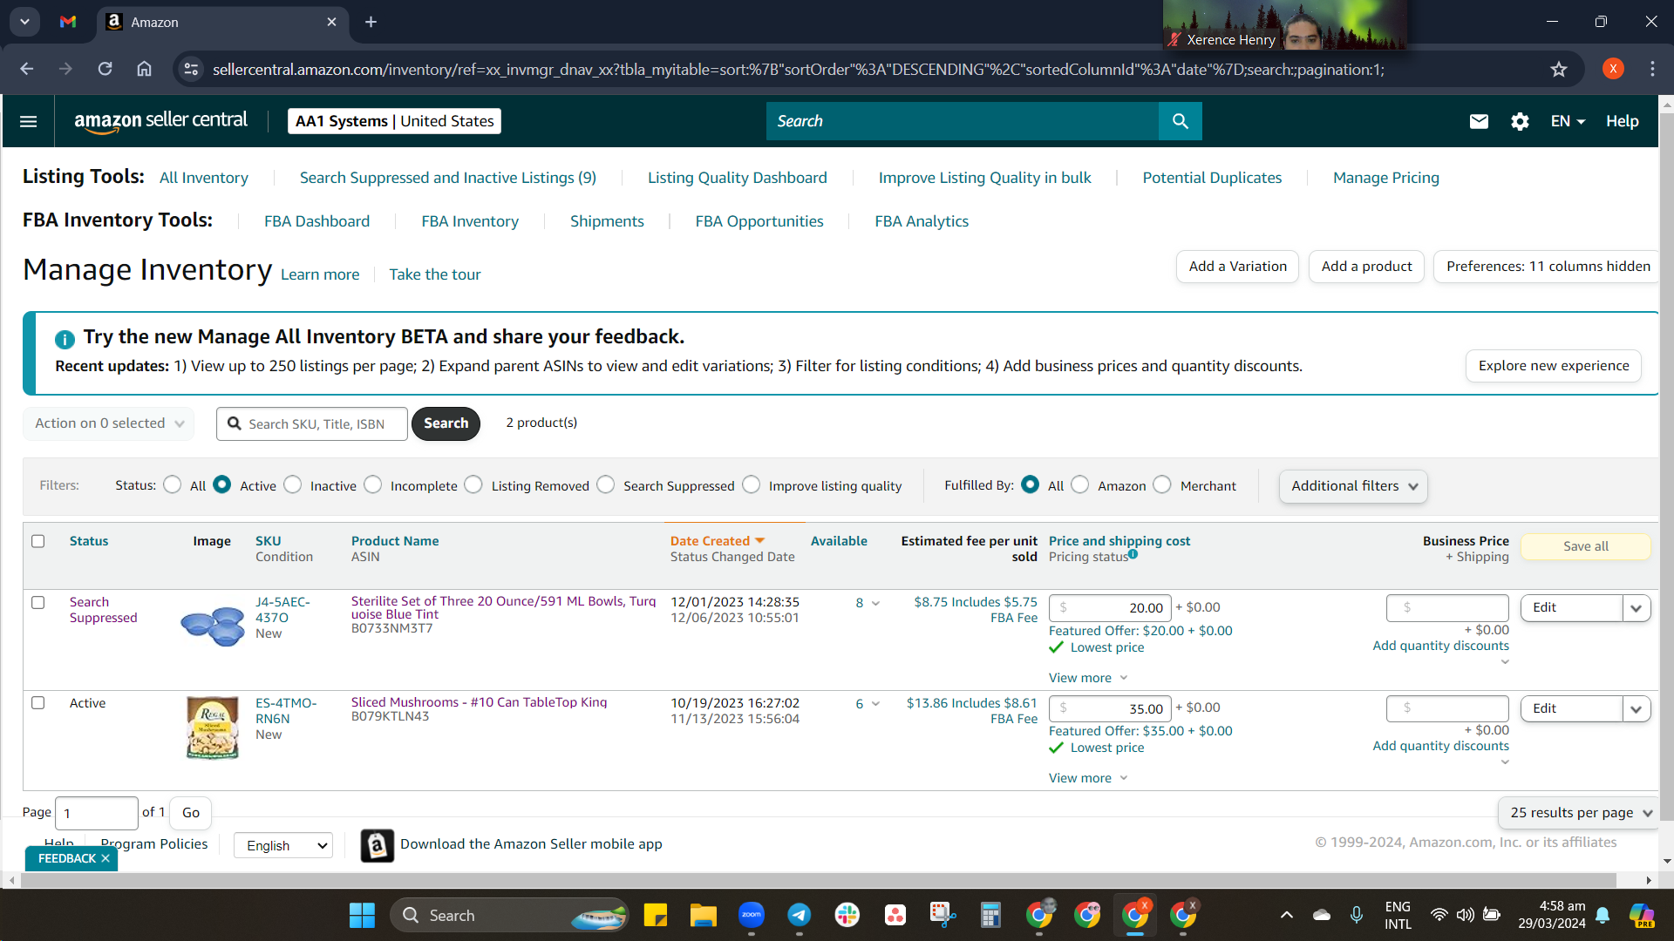Go to FBA Dashboard
The image size is (1674, 941).
coord(317,221)
